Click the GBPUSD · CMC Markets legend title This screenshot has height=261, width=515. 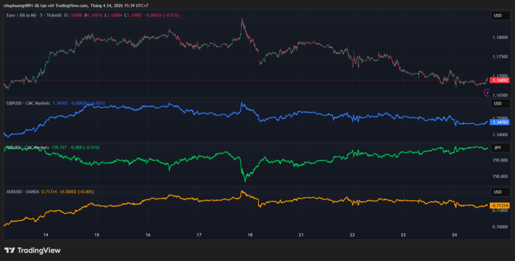coord(28,103)
